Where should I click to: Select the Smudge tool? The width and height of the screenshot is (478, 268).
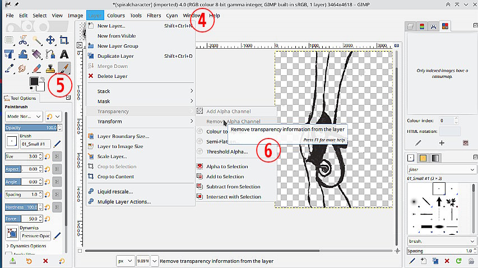(23, 68)
